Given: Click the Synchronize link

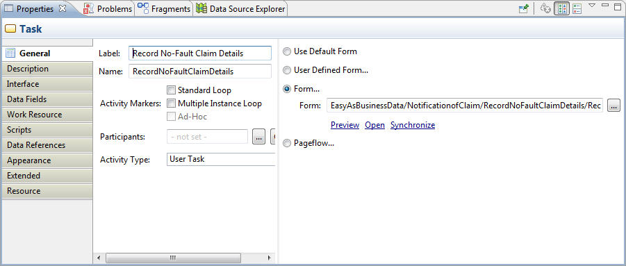Looking at the screenshot, I should pyautogui.click(x=413, y=125).
